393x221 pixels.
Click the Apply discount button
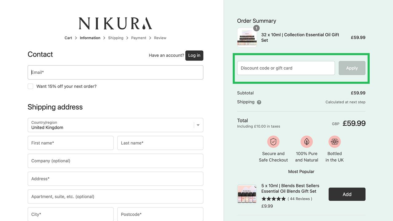(x=352, y=68)
